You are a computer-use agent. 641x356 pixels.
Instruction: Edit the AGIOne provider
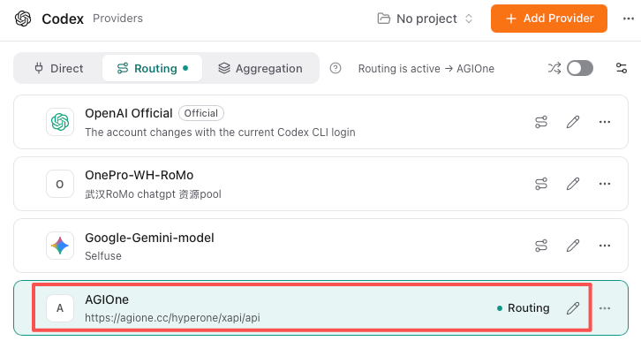coord(573,308)
